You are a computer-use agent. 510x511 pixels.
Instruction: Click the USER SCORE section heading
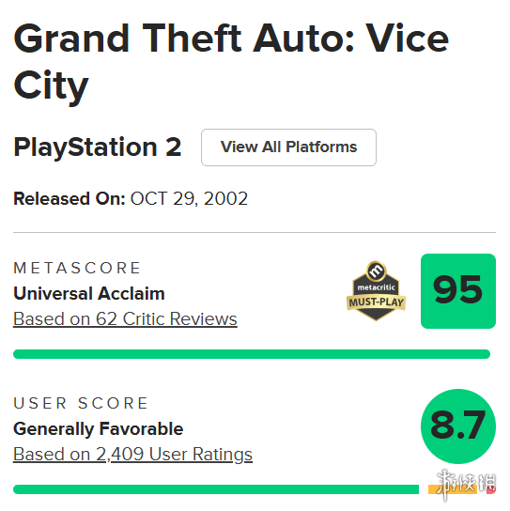[x=81, y=403]
